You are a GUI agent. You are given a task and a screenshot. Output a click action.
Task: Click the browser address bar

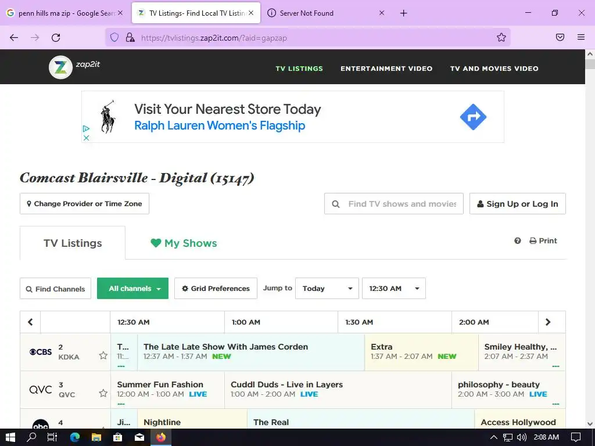307,38
